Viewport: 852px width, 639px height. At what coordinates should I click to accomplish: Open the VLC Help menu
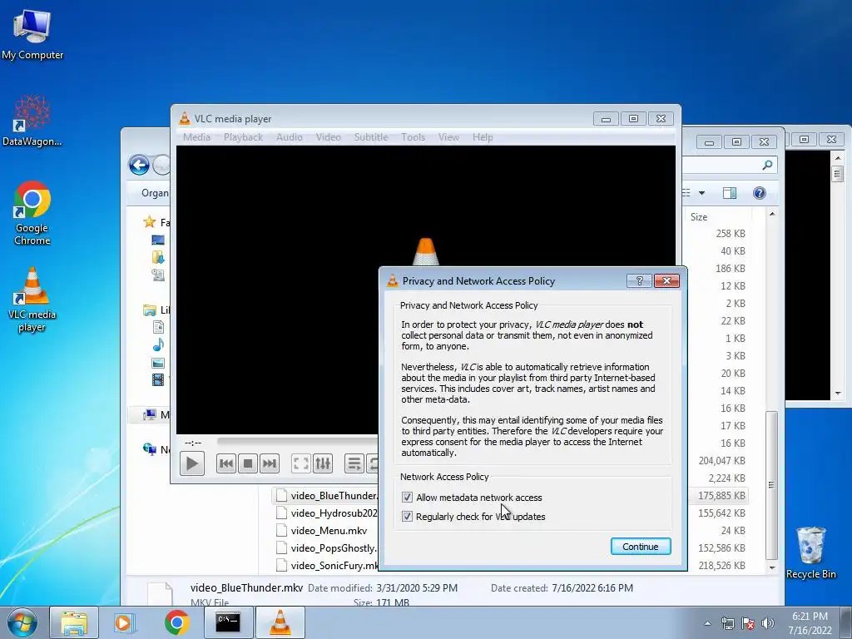click(483, 137)
